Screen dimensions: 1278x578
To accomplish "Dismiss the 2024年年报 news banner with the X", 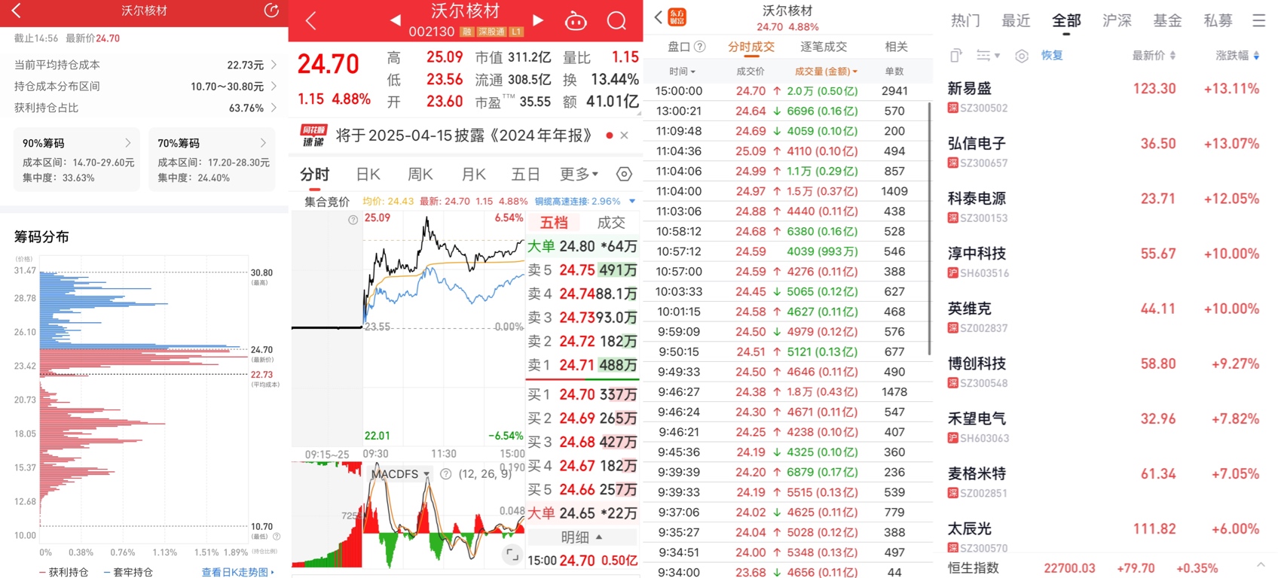I will pos(624,135).
